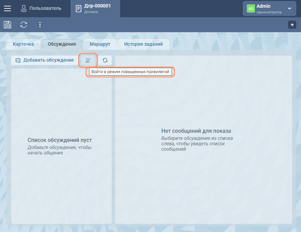The image size is (301, 232).
Task: Refresh the card using toolbar arrows icon
Action: pyautogui.click(x=24, y=25)
